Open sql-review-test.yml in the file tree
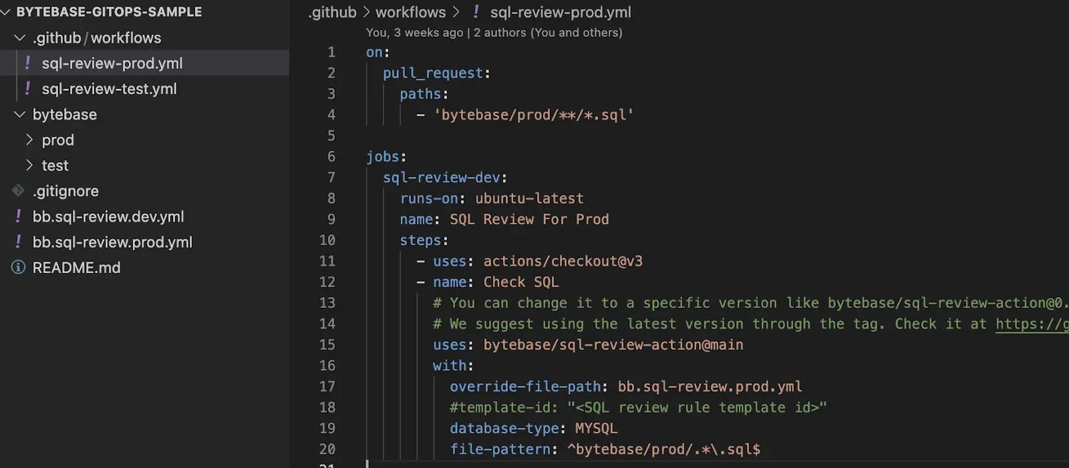Viewport: 1069px width, 468px height. tap(110, 89)
